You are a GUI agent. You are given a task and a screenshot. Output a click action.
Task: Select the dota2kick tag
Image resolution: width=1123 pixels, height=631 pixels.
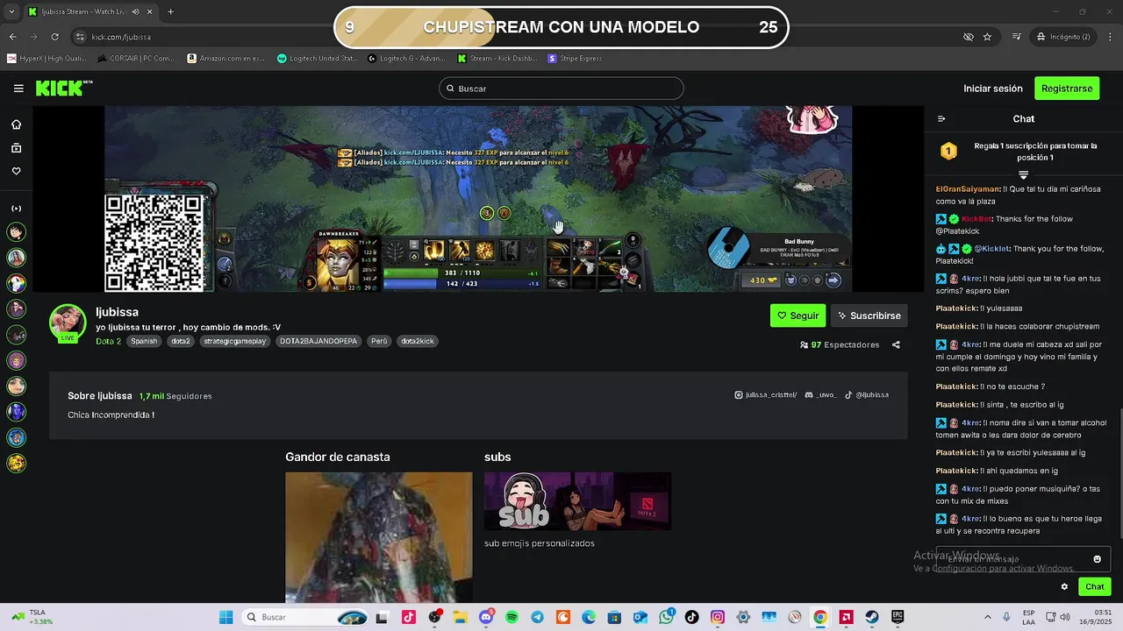(418, 341)
